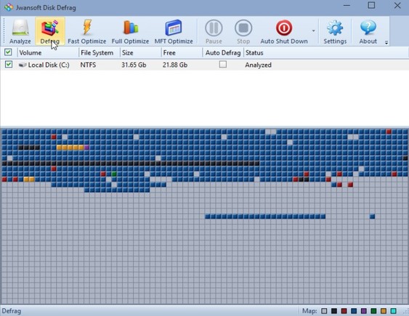Uncheck the Local Disk (C:) checkbox

click(x=9, y=65)
